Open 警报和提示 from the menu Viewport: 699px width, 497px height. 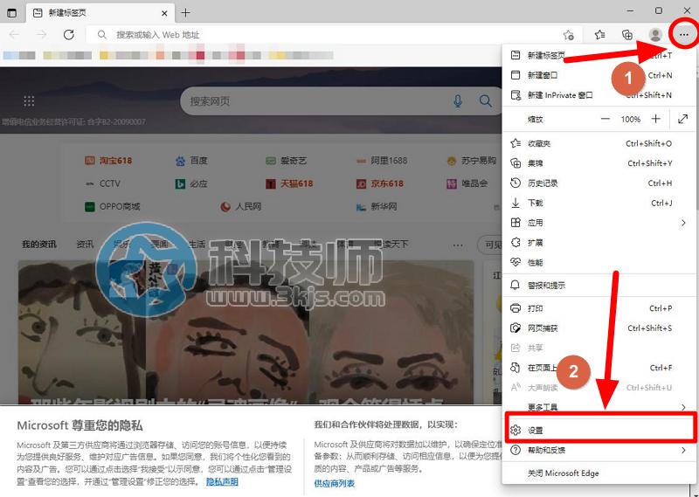pos(599,286)
